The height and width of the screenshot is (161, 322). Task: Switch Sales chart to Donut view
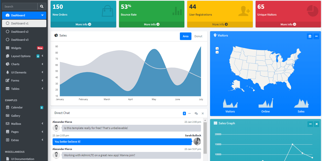pos(198,36)
